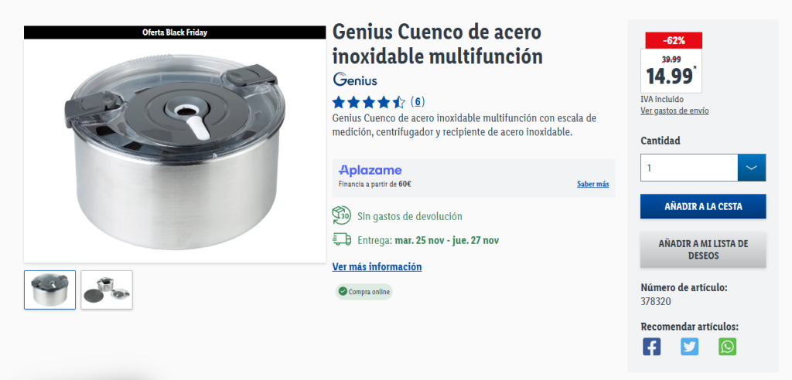The image size is (792, 380).
Task: Click the Genius brand logo
Action: (x=354, y=80)
